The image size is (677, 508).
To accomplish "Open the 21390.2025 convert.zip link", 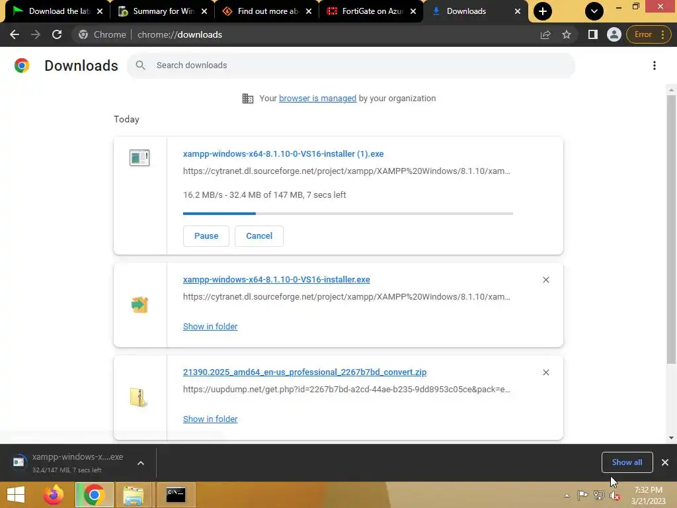I will point(305,372).
